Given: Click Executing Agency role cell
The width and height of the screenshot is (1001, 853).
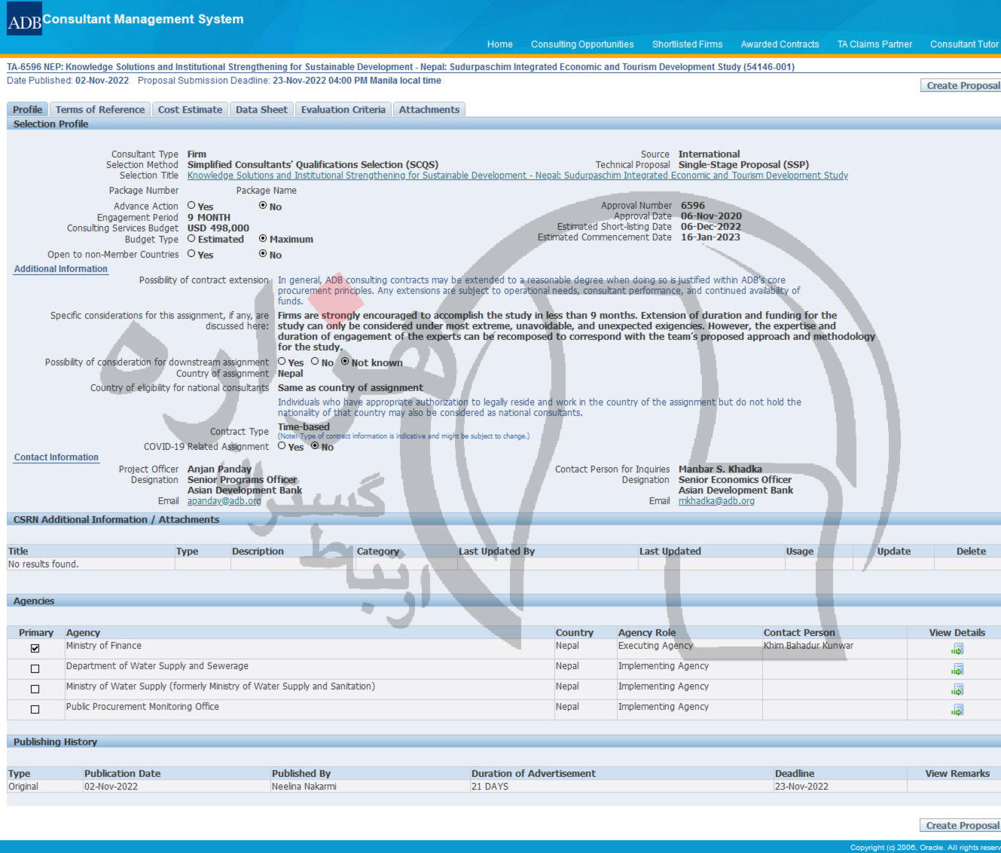Looking at the screenshot, I should tap(655, 646).
